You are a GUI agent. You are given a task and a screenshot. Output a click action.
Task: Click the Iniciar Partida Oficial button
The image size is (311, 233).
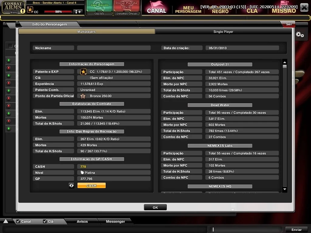pos(126,5)
